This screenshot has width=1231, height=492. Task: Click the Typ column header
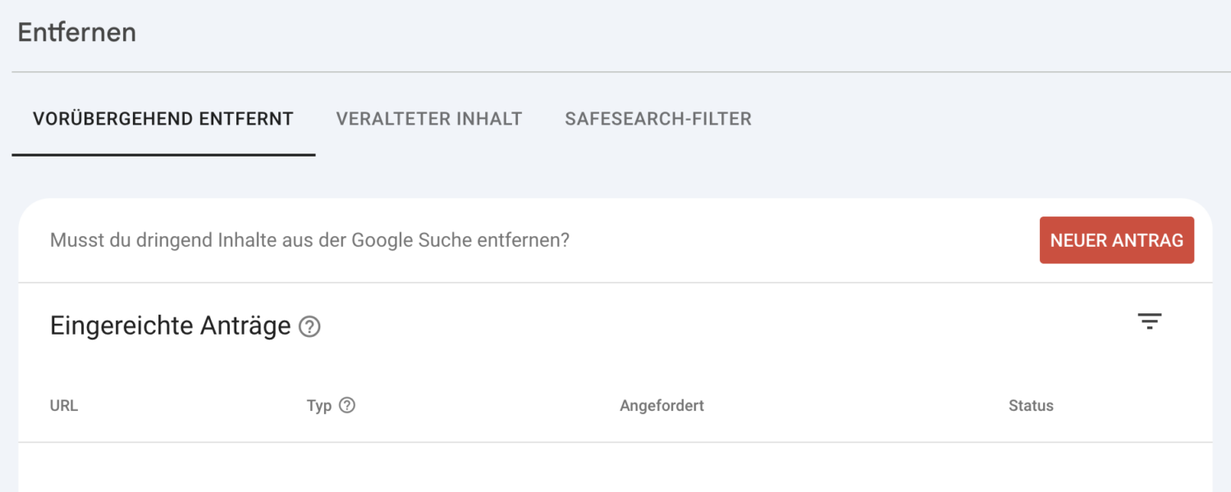point(319,404)
